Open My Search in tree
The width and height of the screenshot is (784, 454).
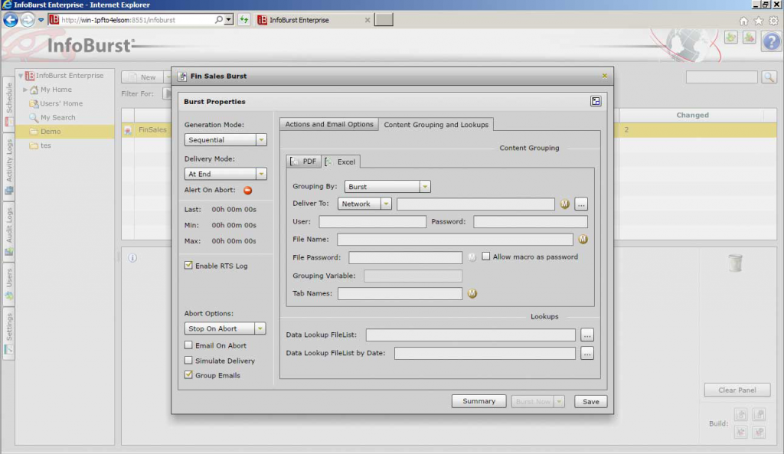tap(57, 117)
